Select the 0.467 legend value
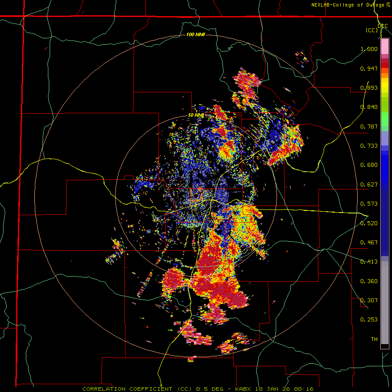 tap(369, 243)
